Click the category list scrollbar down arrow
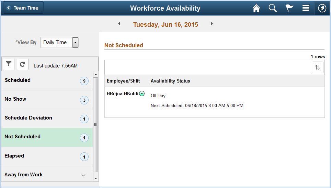 click(x=96, y=178)
